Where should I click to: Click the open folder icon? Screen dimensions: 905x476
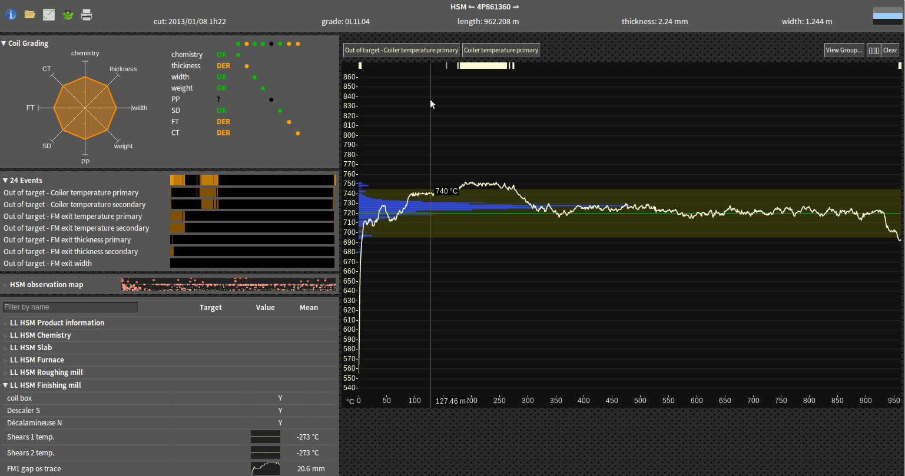29,15
